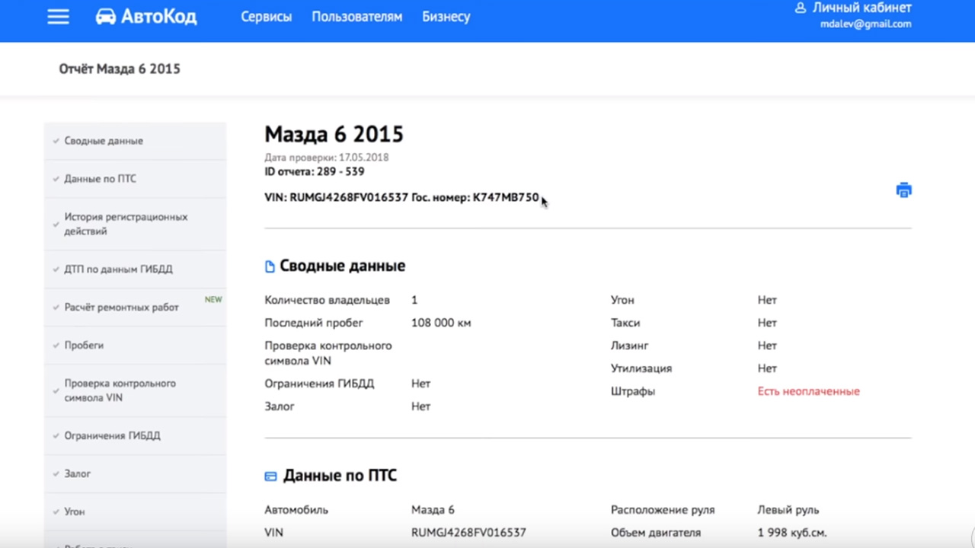Go to Сводные данные in sidebar
The height and width of the screenshot is (548, 975).
click(135, 141)
